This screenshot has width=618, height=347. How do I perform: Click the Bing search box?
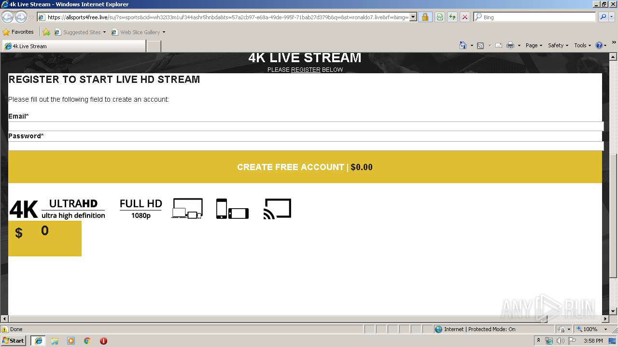tap(535, 17)
